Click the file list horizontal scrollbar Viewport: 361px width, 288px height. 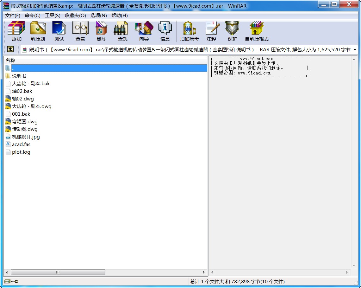coord(58,272)
